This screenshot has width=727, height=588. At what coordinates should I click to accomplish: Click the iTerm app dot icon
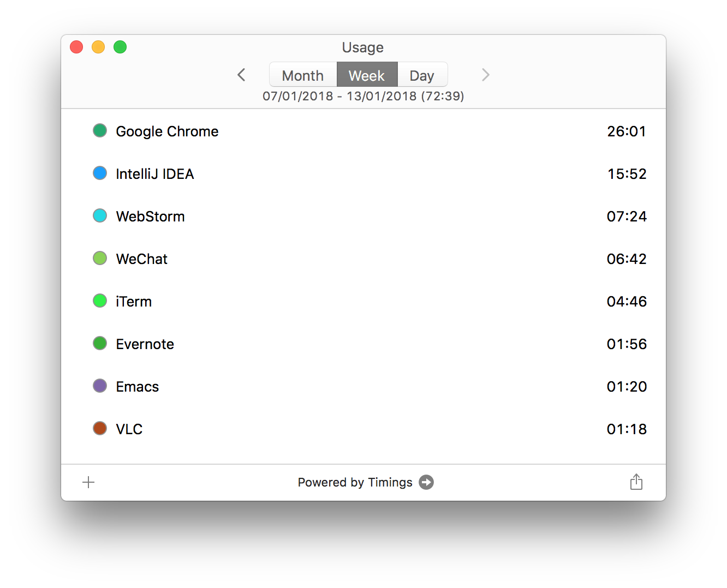(100, 301)
